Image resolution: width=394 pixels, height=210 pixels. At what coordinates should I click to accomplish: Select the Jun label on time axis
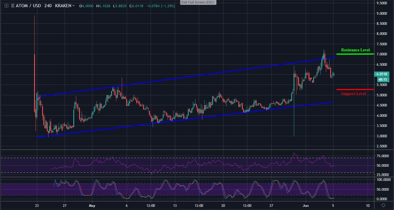click(306, 206)
